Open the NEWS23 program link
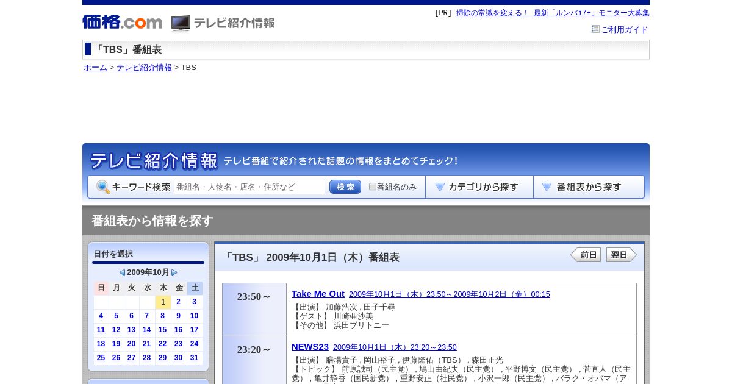This screenshot has height=384, width=732. click(310, 347)
